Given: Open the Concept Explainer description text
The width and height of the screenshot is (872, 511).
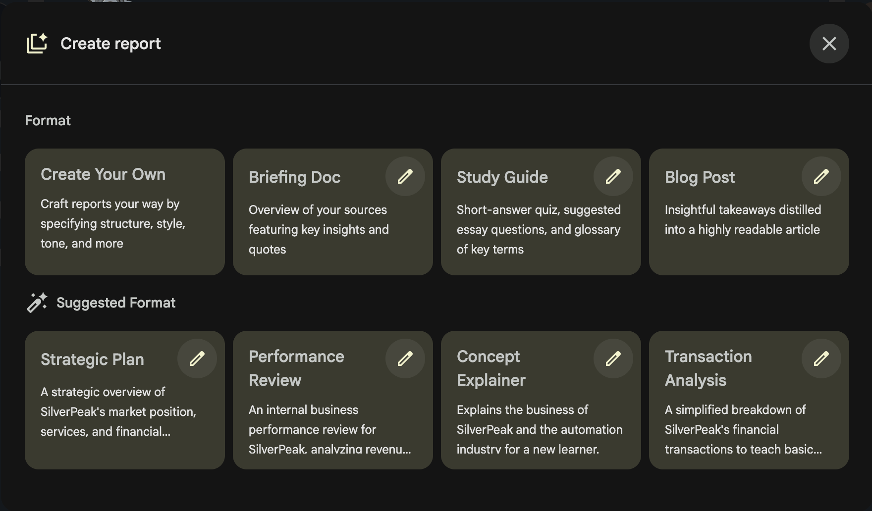Looking at the screenshot, I should point(539,429).
